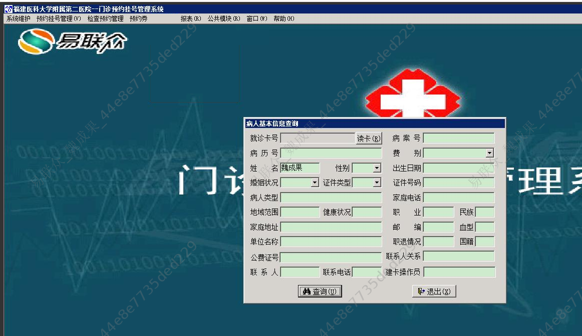This screenshot has width=582, height=336.
Task: Expand the 婚姻状况 dropdown
Action: 315,182
